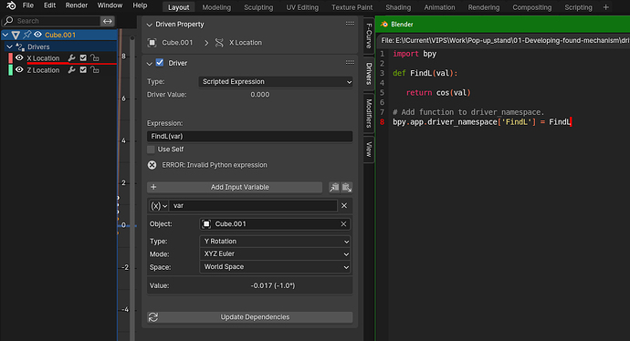Switch to the F-Curve sidebar tab
The height and width of the screenshot is (341, 630).
click(369, 36)
